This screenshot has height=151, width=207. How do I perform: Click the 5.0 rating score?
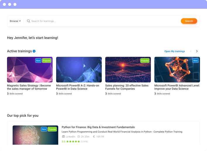point(63,141)
